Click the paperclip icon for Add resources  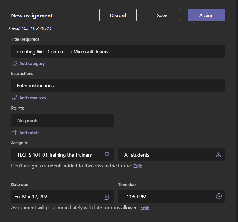15,97
